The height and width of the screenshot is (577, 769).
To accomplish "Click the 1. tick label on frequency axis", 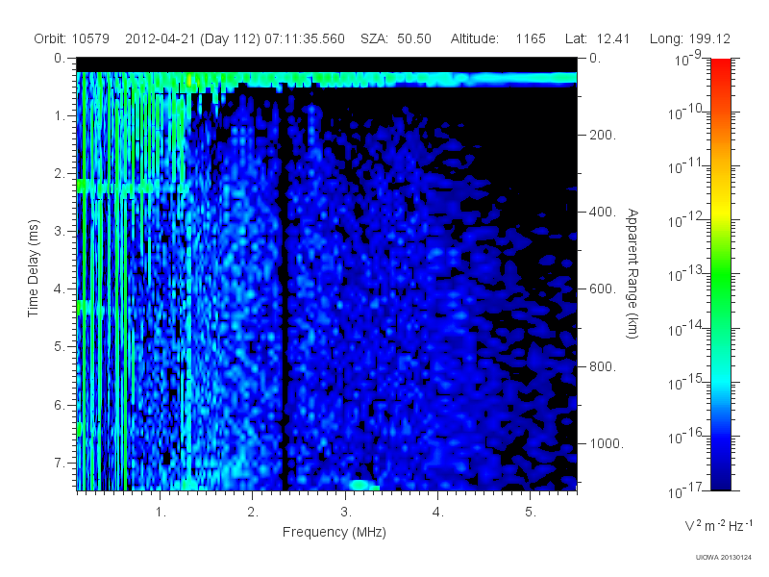I will click(161, 513).
